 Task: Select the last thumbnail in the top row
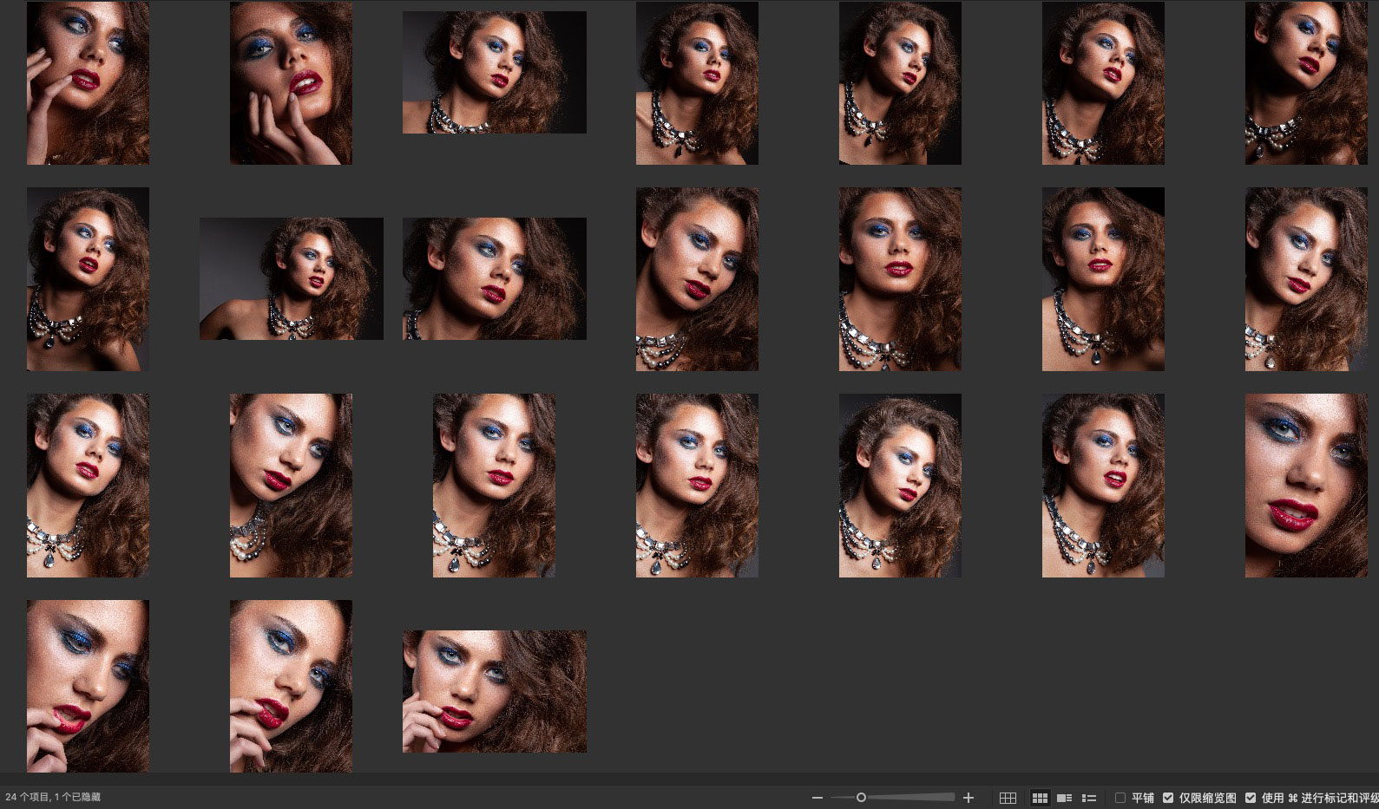pos(1305,83)
